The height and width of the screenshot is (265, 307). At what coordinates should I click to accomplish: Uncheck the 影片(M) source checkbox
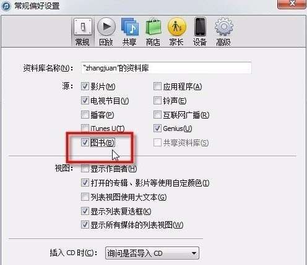click(x=85, y=86)
